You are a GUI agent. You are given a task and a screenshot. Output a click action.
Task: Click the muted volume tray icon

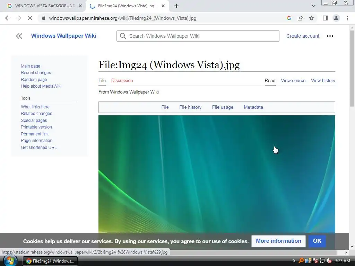(x=329, y=261)
